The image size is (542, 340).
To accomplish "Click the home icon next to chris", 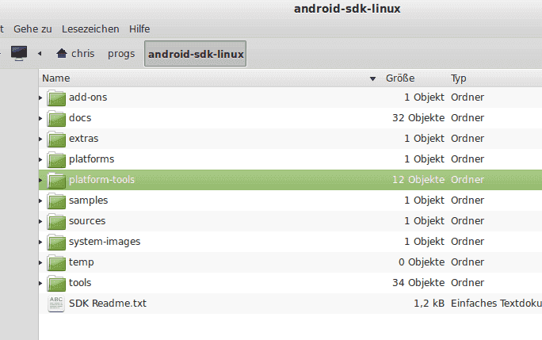I will [x=62, y=53].
